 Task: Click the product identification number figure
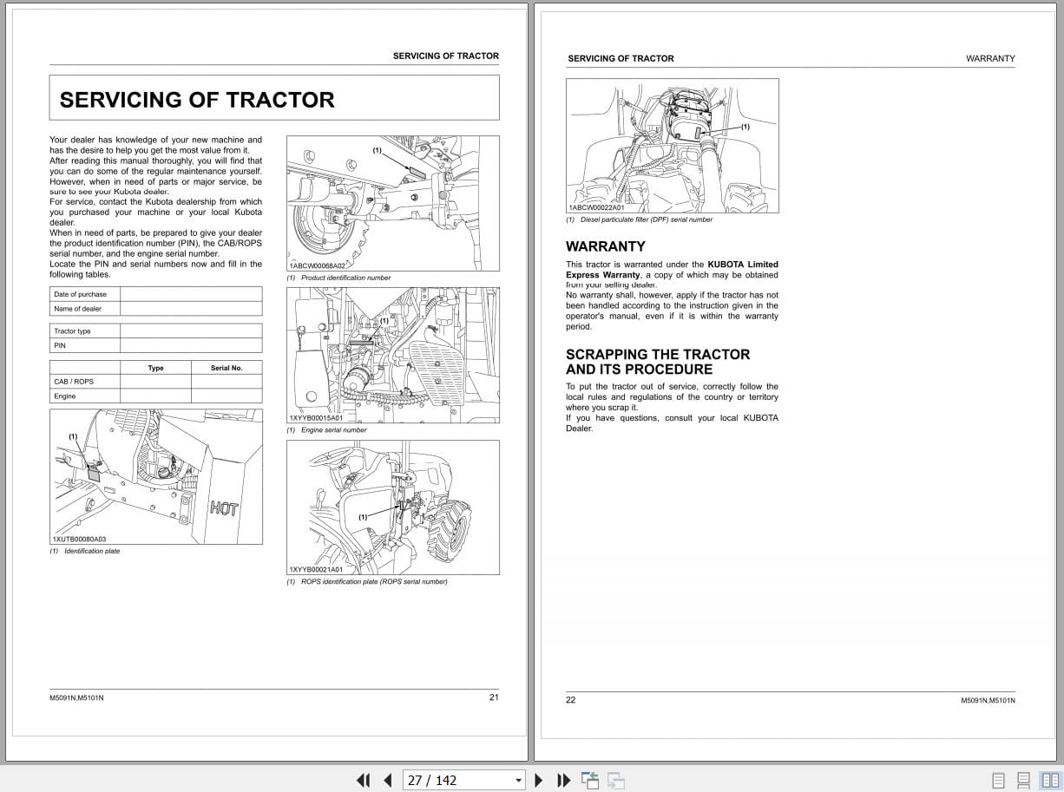coord(393,202)
